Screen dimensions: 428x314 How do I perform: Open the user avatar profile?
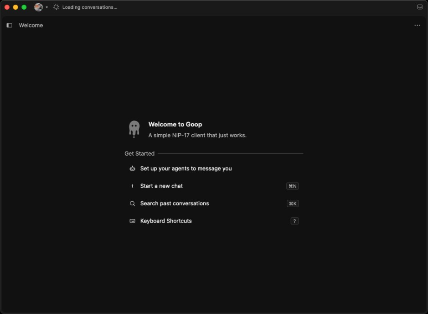pyautogui.click(x=39, y=7)
